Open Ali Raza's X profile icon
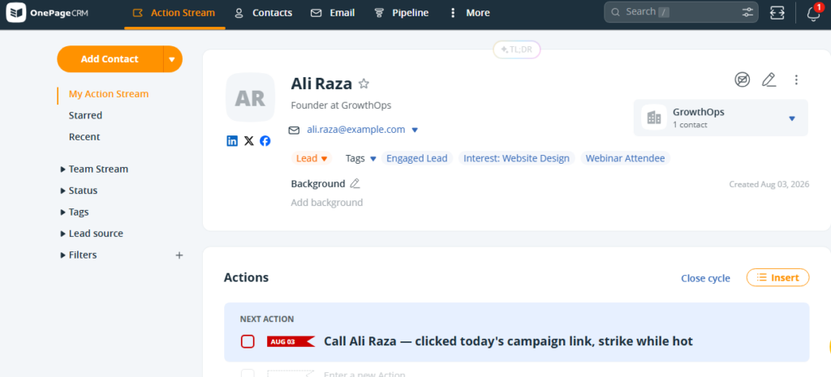Viewport: 831px width, 377px height. [248, 141]
